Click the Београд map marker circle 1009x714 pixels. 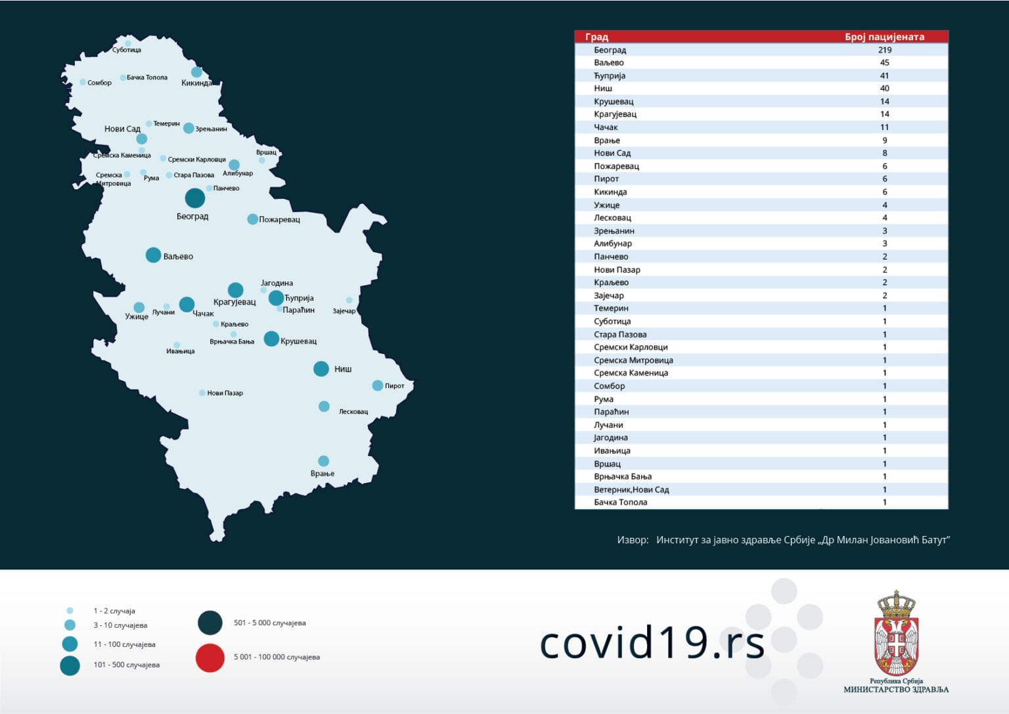[194, 198]
